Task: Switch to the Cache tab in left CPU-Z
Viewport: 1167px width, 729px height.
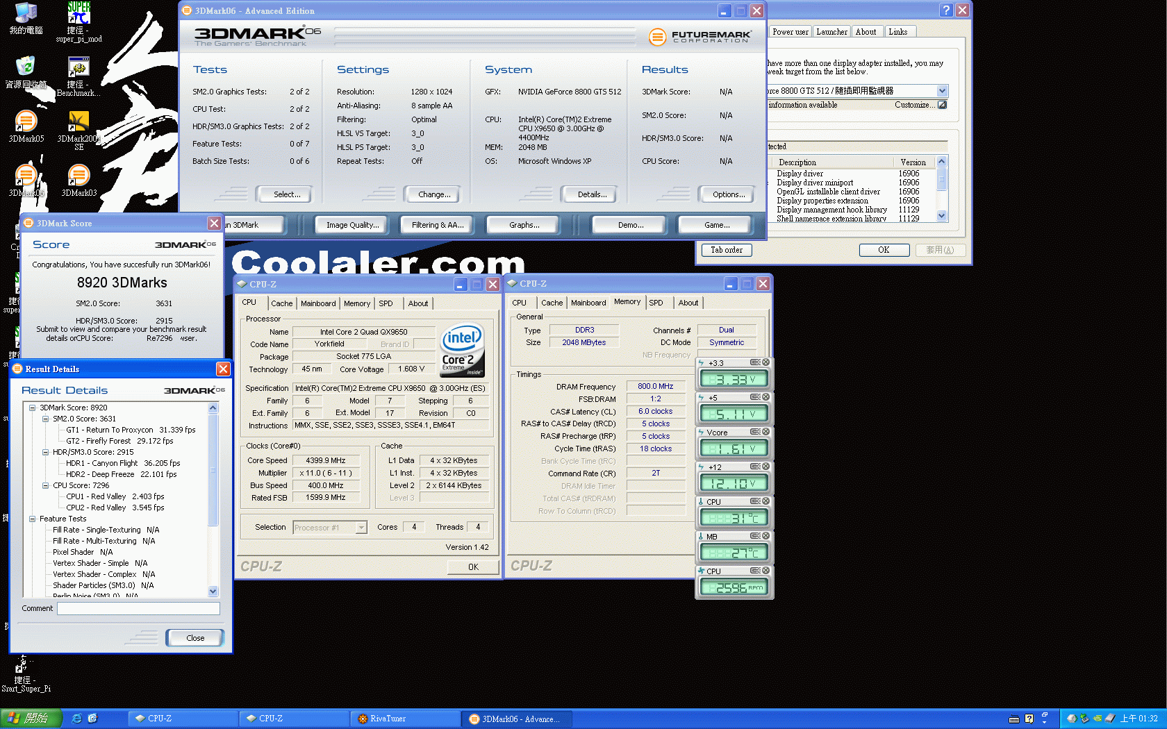Action: (x=281, y=303)
